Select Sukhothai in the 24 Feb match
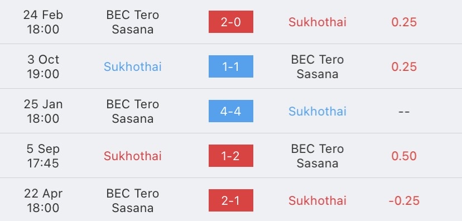 point(317,22)
